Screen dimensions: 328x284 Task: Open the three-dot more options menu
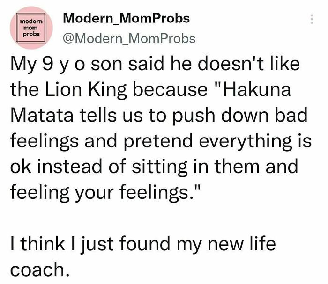click(312, 19)
